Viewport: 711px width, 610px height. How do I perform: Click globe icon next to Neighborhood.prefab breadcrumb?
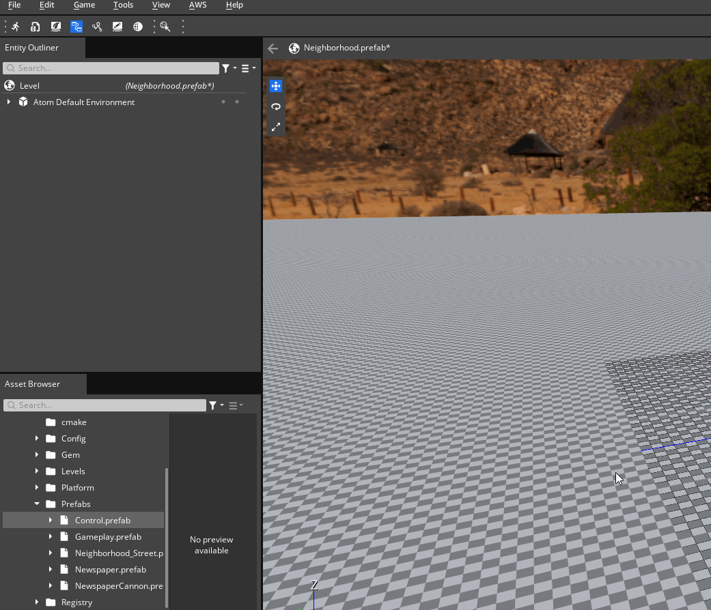tap(294, 48)
